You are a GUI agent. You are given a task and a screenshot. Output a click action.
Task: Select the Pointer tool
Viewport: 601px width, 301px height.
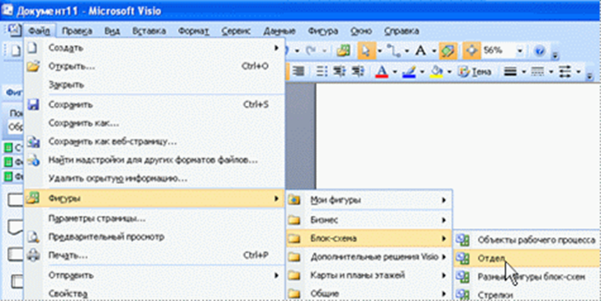click(366, 51)
